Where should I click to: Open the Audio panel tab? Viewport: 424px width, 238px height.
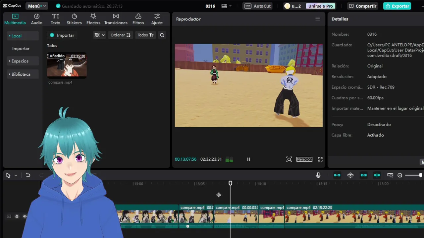pos(36,19)
